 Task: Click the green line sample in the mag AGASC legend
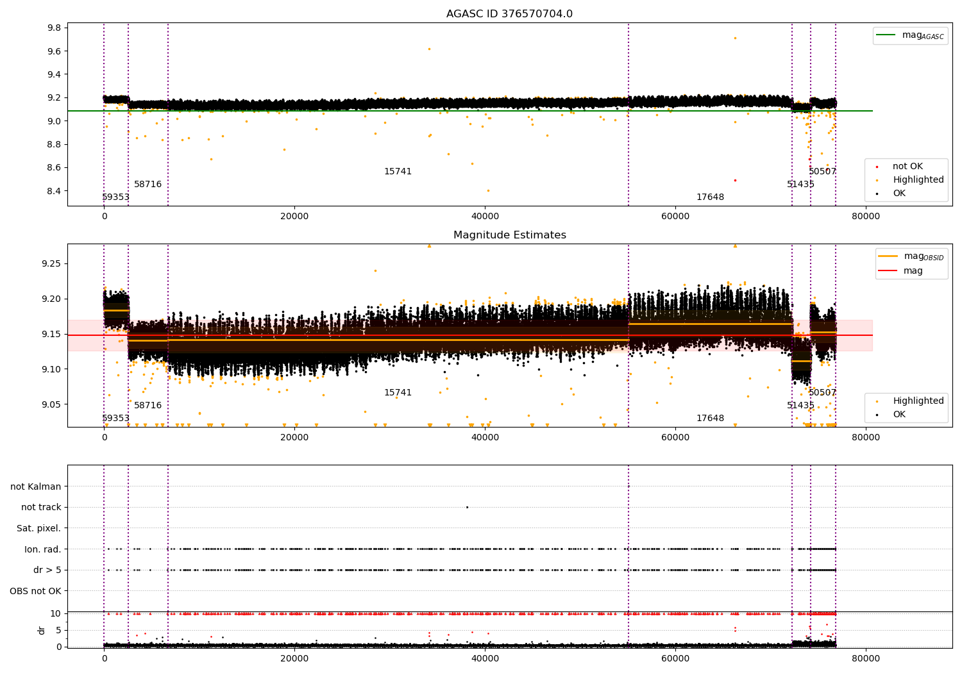(886, 35)
